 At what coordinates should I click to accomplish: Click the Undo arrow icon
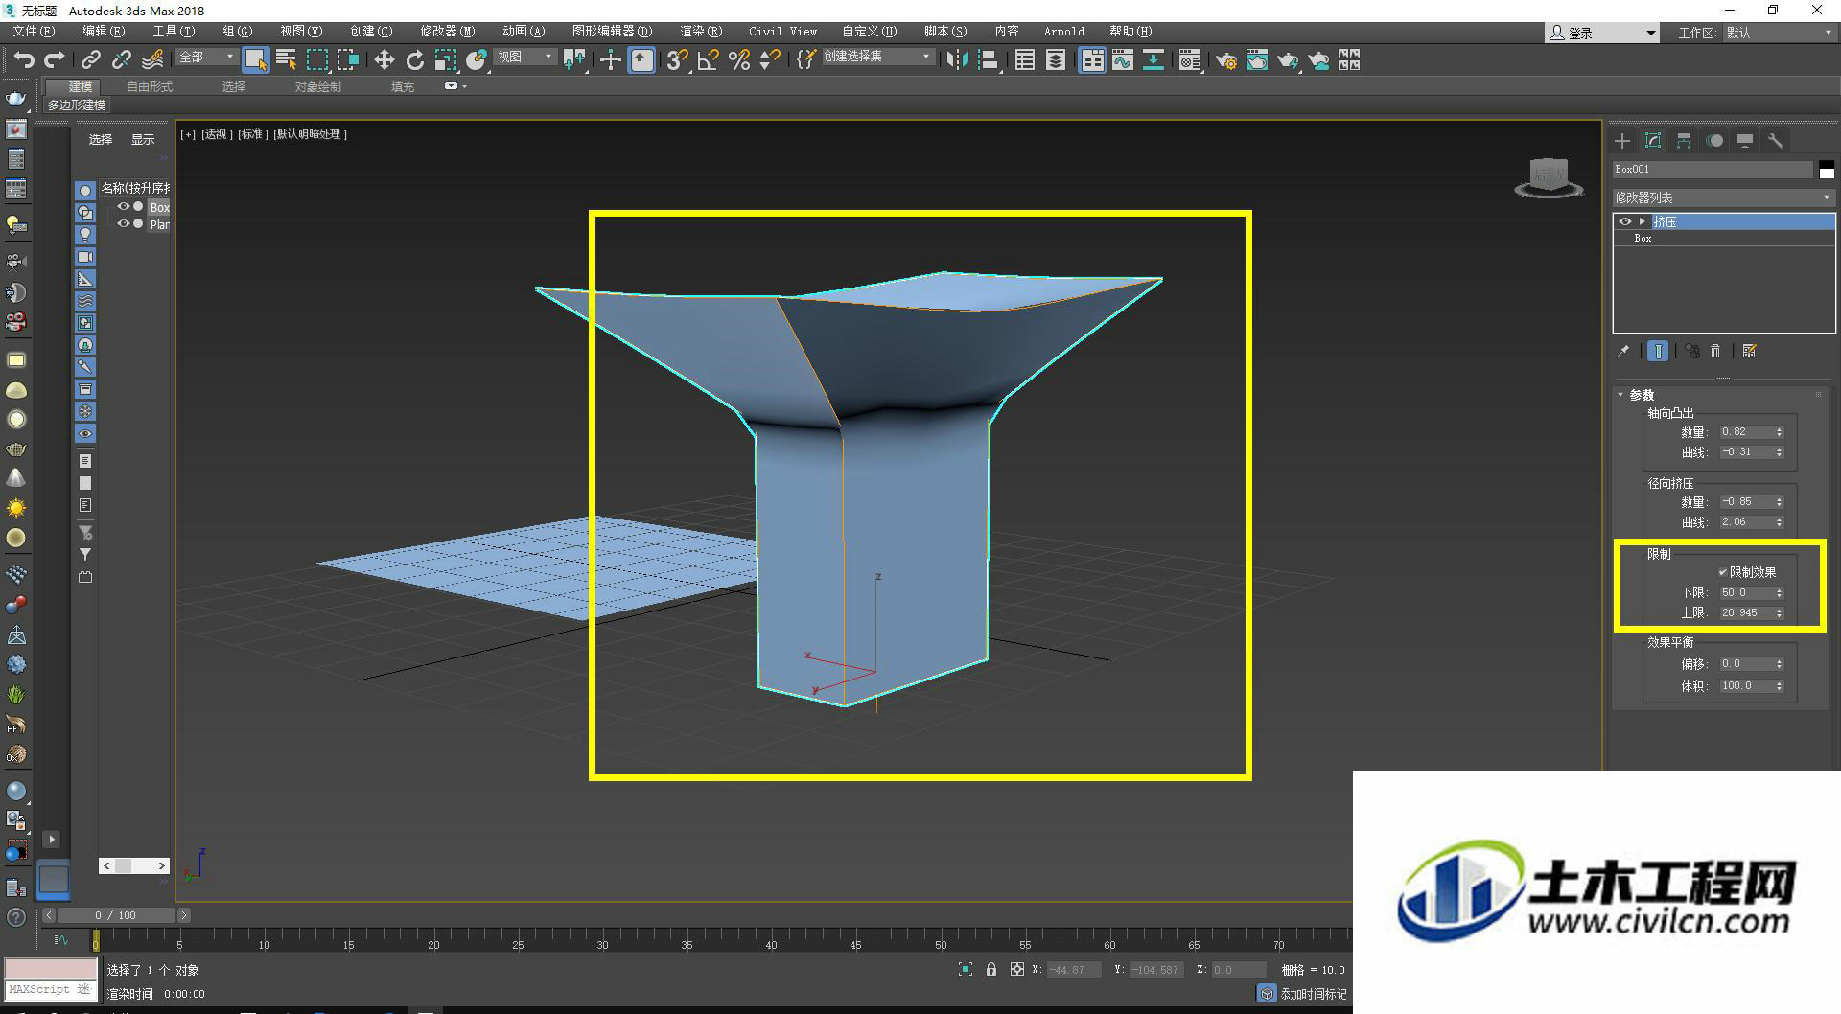tap(24, 59)
